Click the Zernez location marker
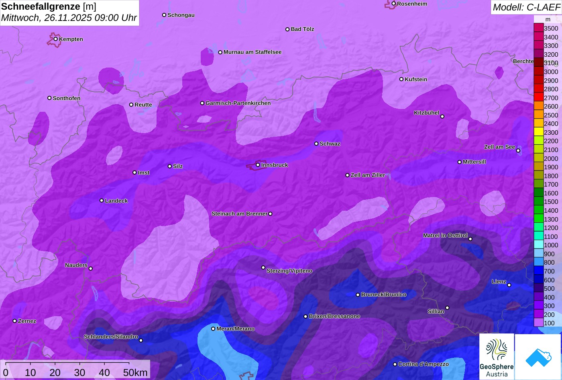562x380 pixels. point(15,321)
